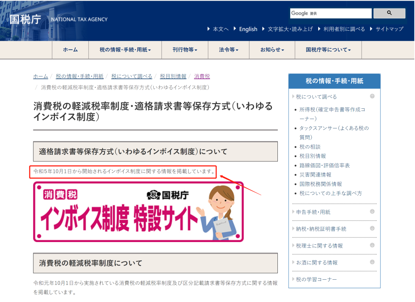415x302 pixels.
Task: Click the Google search magnifying glass button
Action: point(389,13)
